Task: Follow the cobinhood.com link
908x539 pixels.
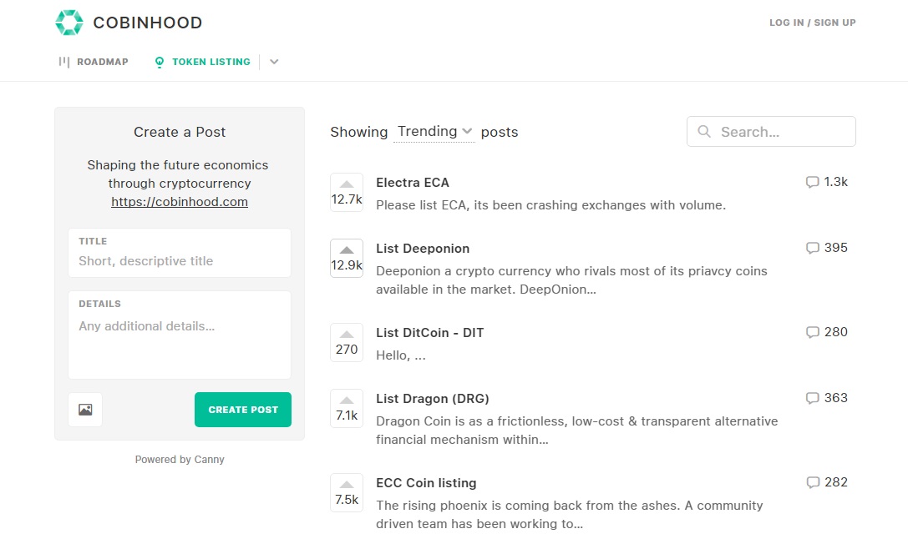Action: [x=180, y=202]
